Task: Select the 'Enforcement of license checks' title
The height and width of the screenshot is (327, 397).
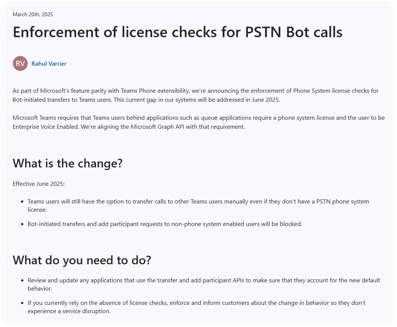Action: click(x=178, y=32)
